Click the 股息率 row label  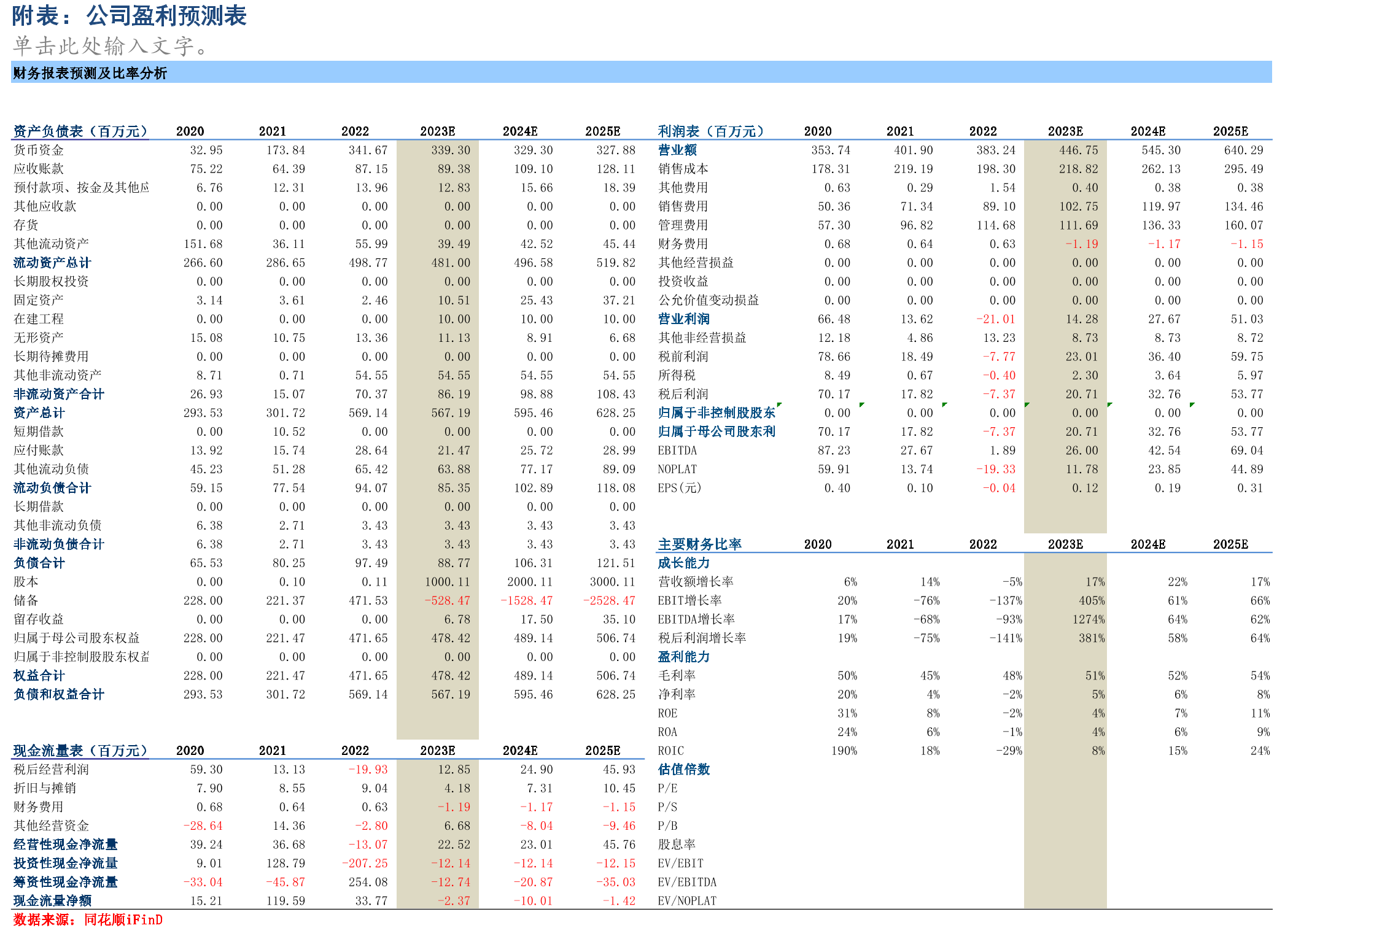click(677, 845)
